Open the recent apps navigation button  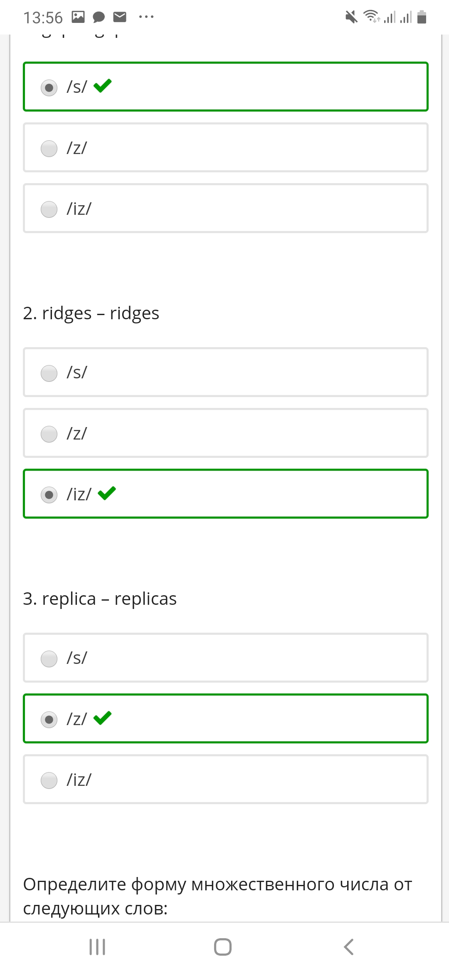[97, 947]
